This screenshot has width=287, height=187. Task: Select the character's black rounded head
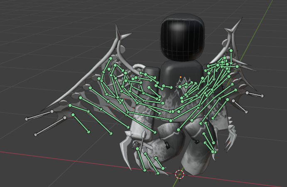click(182, 37)
